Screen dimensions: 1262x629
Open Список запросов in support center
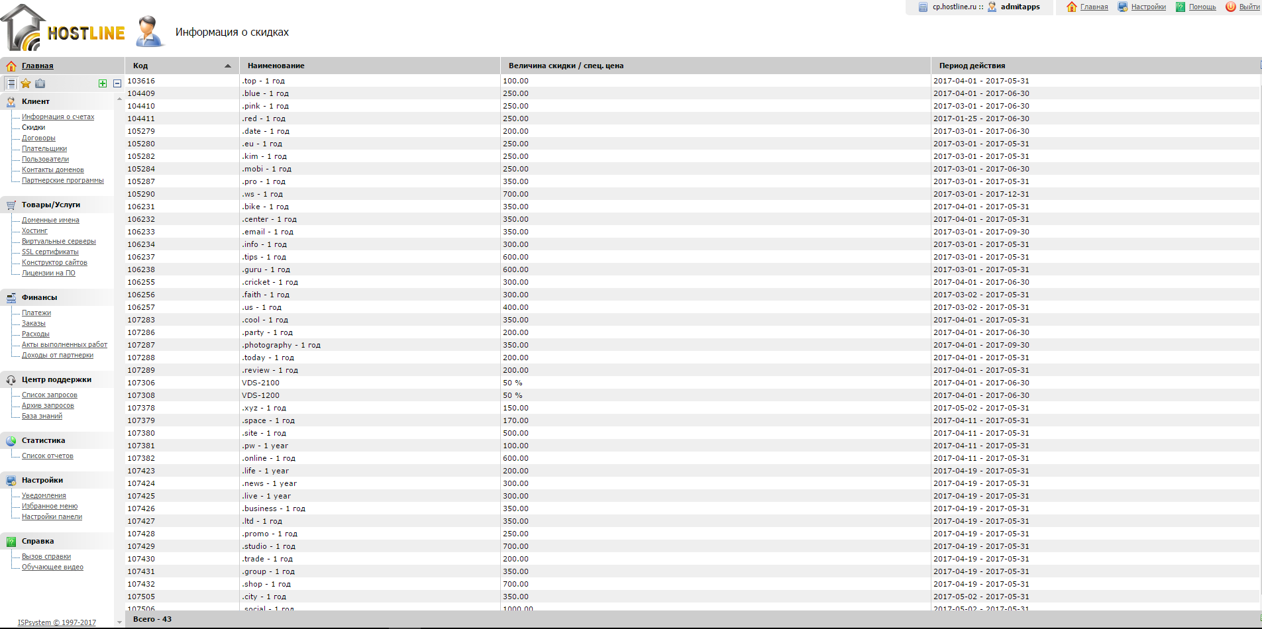[50, 395]
